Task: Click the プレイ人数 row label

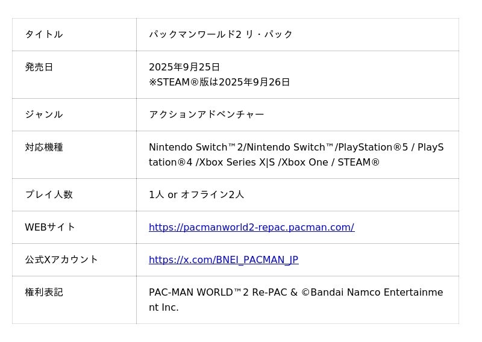Action: pos(48,194)
